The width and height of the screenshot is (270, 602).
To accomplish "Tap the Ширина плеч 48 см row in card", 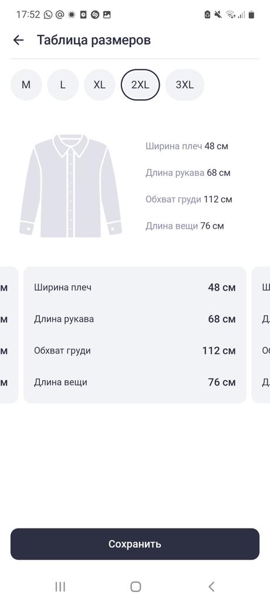I will click(135, 287).
